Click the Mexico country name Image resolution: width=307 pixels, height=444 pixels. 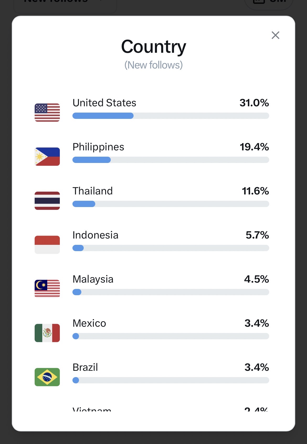89,323
